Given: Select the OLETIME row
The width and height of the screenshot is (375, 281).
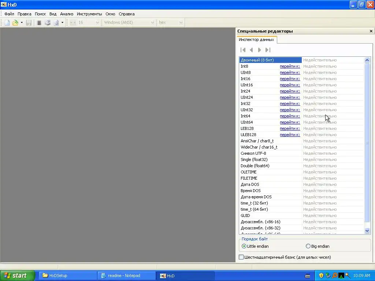Looking at the screenshot, I should pyautogui.click(x=301, y=172).
